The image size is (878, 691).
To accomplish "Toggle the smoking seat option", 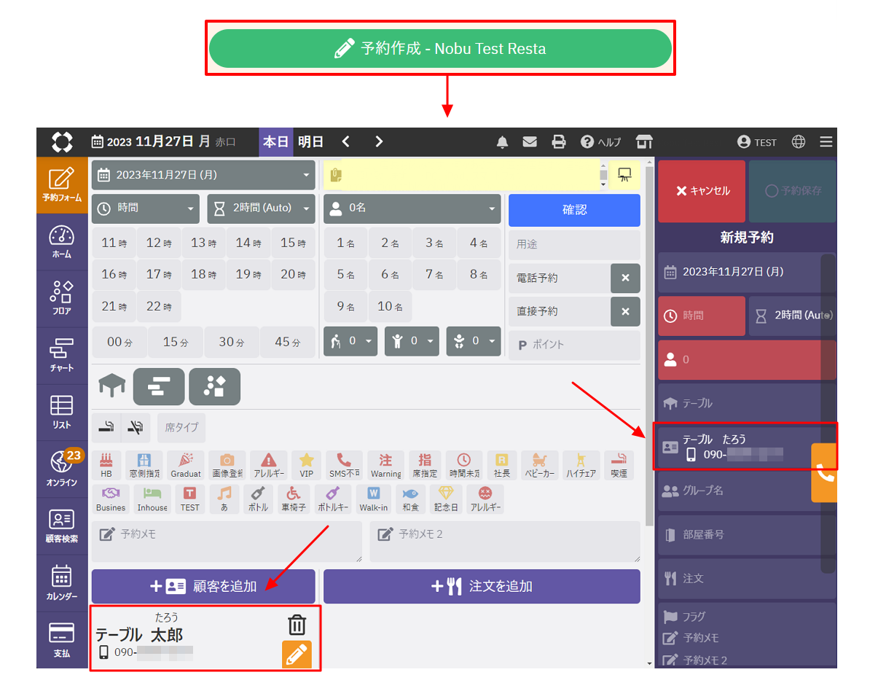I will [106, 429].
